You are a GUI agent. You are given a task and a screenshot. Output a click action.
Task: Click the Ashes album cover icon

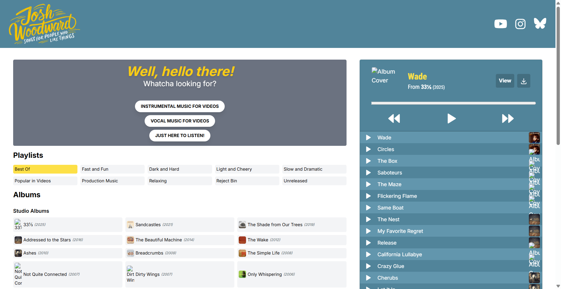point(18,253)
